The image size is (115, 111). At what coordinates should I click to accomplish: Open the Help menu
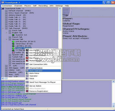tap(67, 6)
